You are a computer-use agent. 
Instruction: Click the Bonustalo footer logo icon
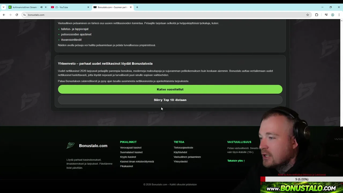[70, 146]
